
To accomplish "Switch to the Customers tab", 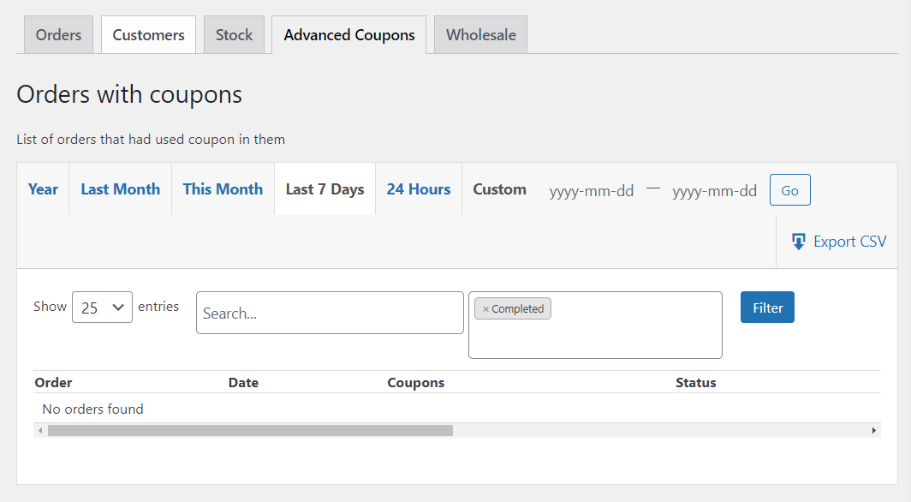I will pos(149,35).
